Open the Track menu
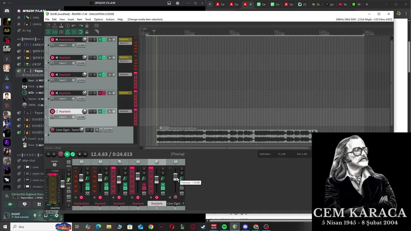411x231 pixels. pyautogui.click(x=88, y=20)
